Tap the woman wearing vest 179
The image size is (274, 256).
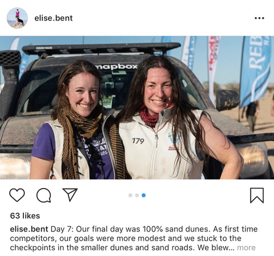pyautogui.click(x=171, y=118)
